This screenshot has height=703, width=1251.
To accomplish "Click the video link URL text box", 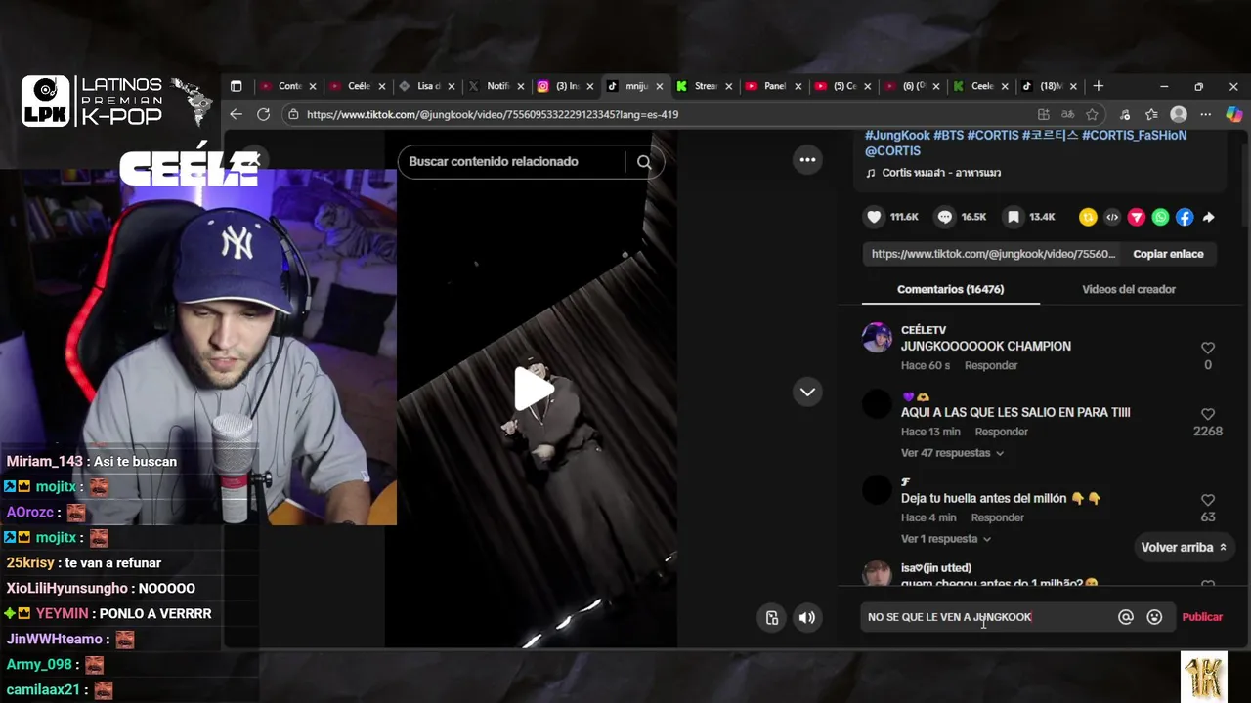I will (x=992, y=254).
